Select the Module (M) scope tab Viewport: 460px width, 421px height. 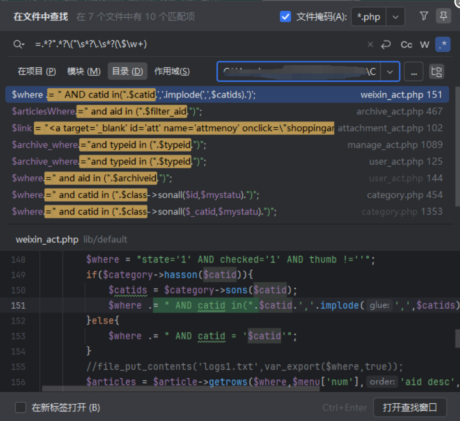coord(84,71)
